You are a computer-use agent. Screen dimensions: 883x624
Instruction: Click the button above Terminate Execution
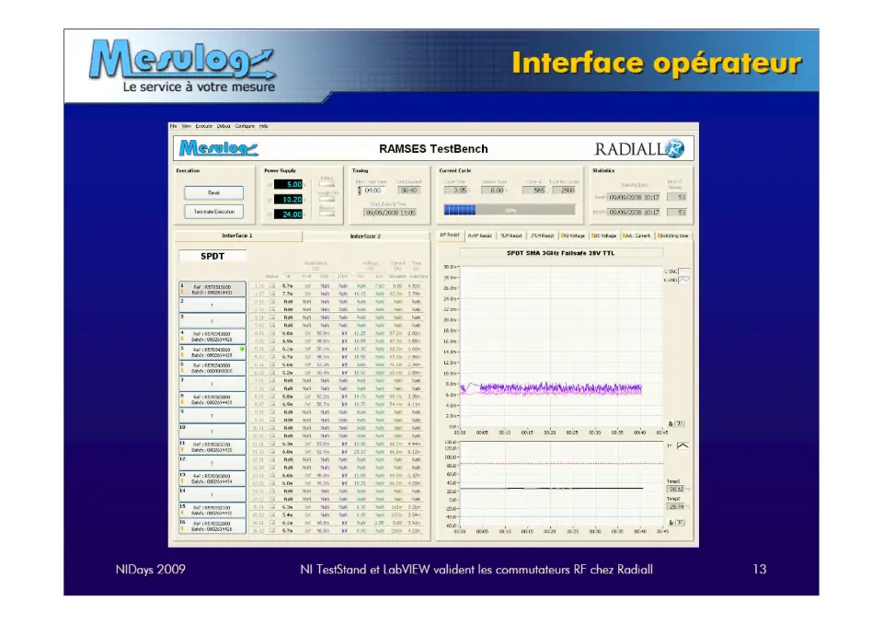[214, 192]
